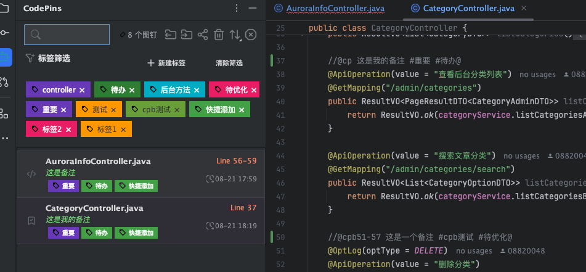Image resolution: width=586 pixels, height=272 pixels.
Task: Minimize the CodePins panel
Action: point(253,8)
